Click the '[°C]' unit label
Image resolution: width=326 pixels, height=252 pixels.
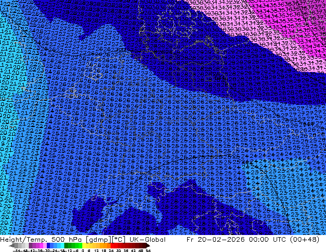[x=118, y=240]
